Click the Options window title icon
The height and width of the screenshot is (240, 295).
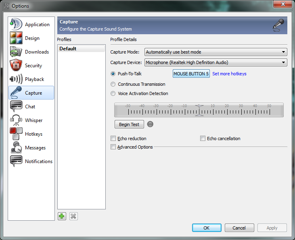click(x=6, y=6)
